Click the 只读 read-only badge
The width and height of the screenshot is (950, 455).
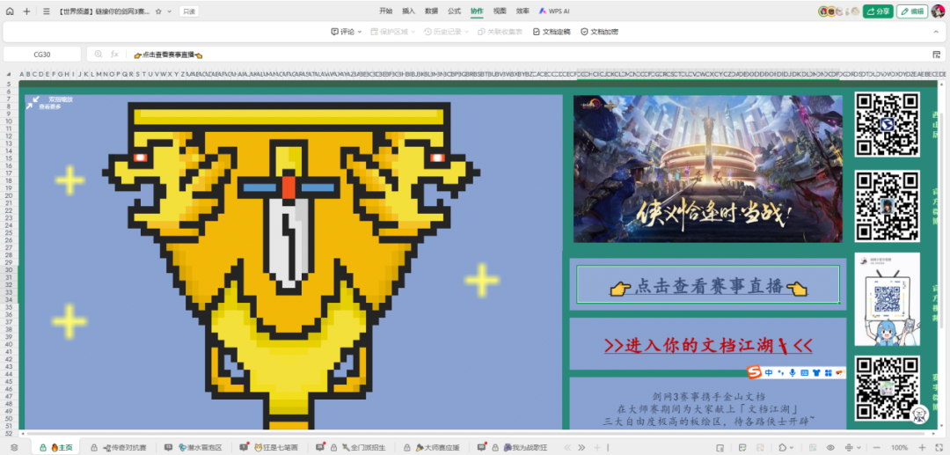[x=189, y=11]
